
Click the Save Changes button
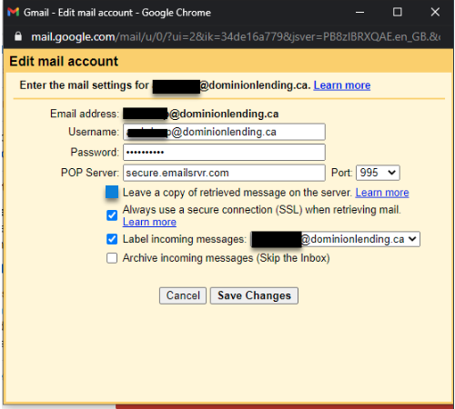click(x=254, y=295)
